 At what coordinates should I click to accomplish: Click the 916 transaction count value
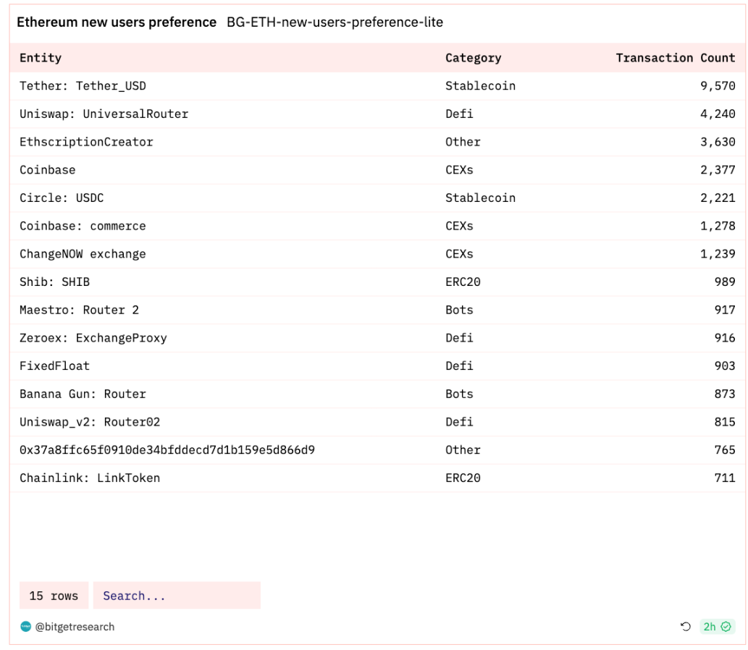click(x=725, y=338)
